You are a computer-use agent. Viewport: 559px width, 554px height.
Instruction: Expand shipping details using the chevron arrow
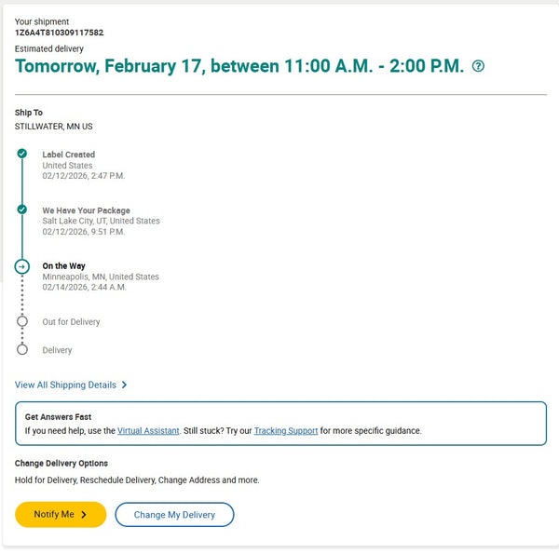click(x=125, y=385)
